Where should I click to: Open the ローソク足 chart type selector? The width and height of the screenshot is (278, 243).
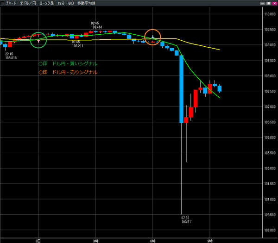(x=46, y=3)
